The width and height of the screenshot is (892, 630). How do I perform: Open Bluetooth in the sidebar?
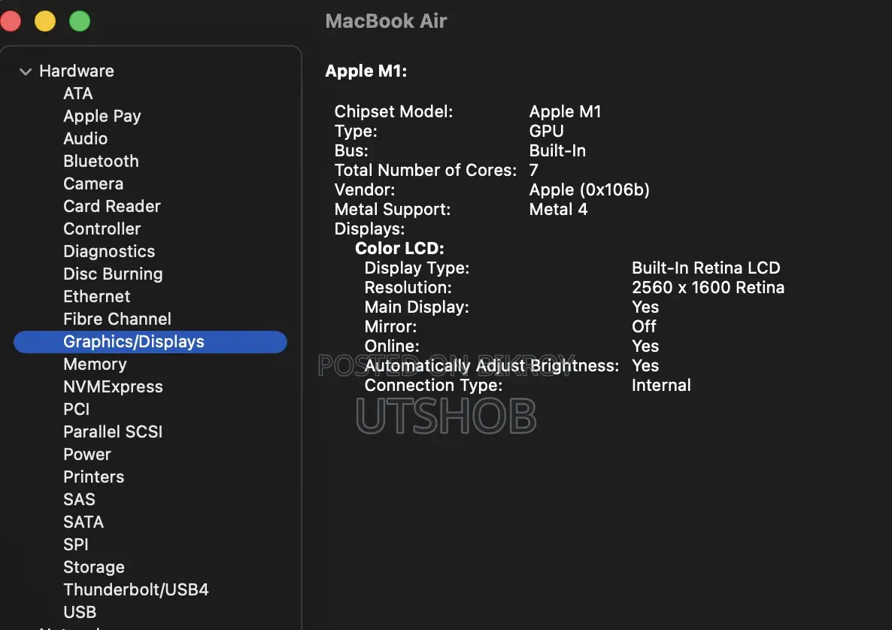101,161
